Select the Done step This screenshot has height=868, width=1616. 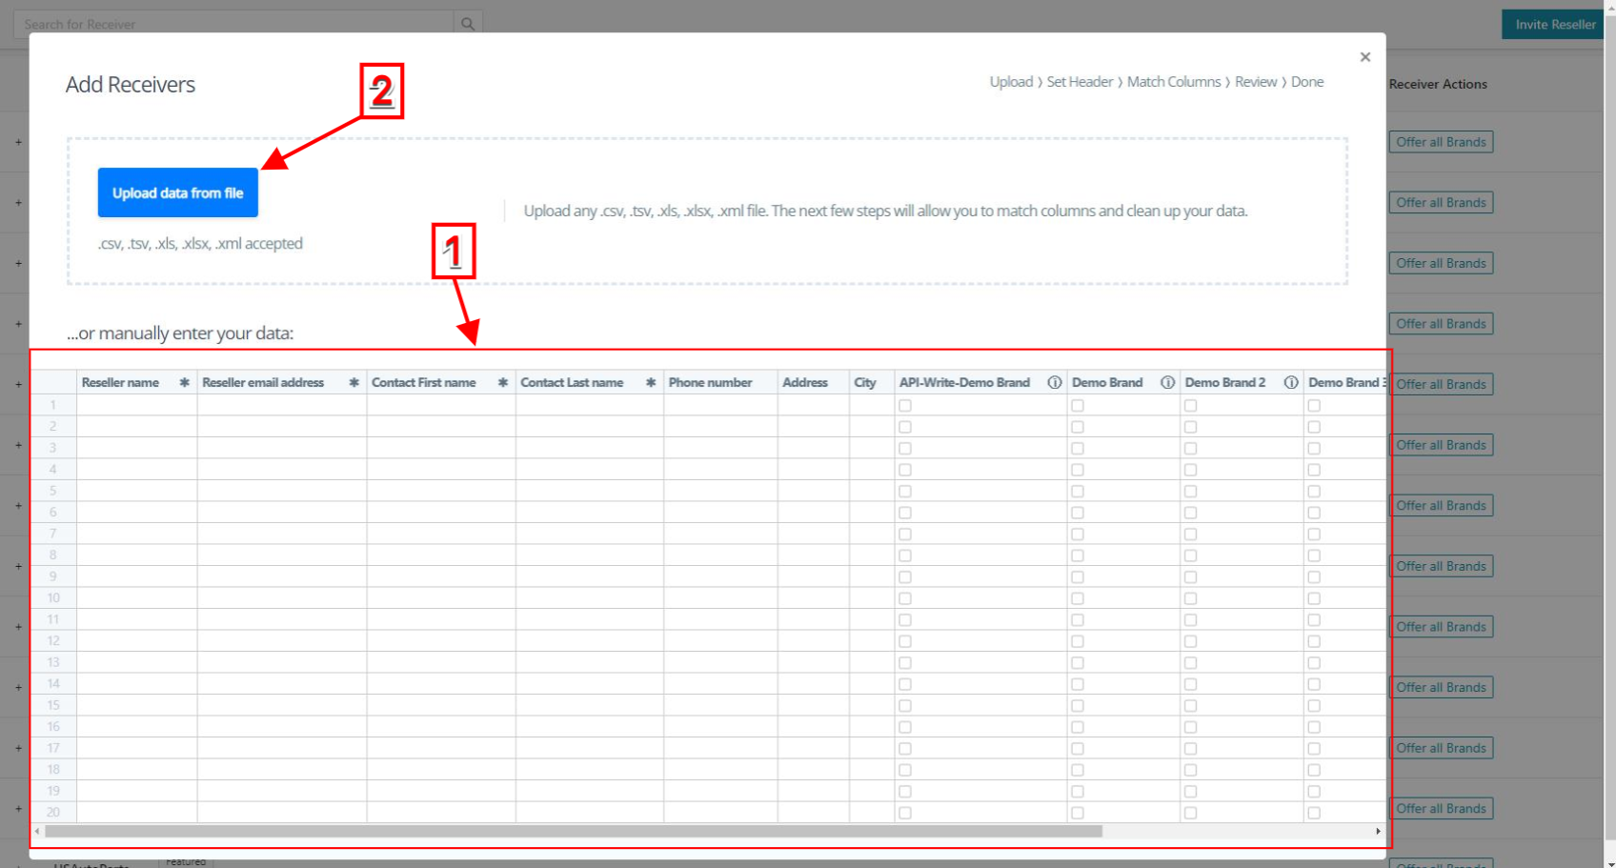[x=1307, y=82]
